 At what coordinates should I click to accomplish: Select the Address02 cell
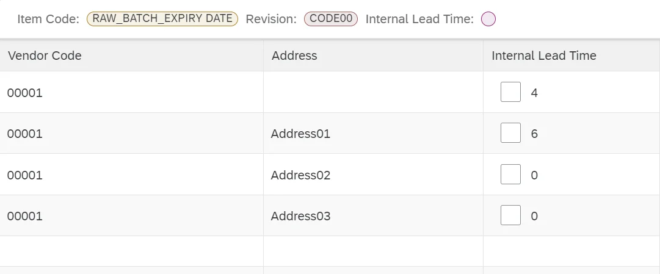[300, 175]
